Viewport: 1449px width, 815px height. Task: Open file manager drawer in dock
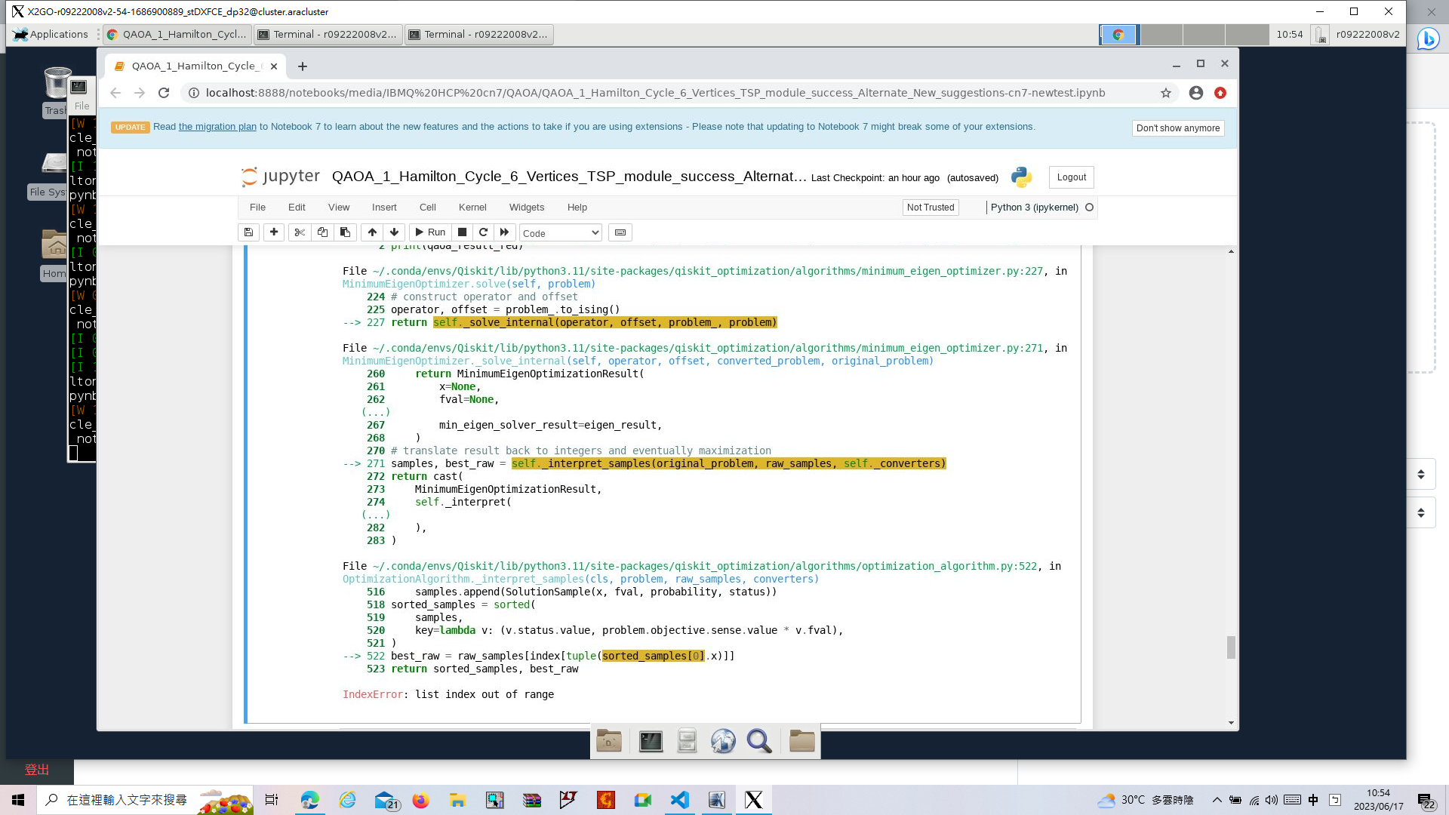[x=687, y=742]
